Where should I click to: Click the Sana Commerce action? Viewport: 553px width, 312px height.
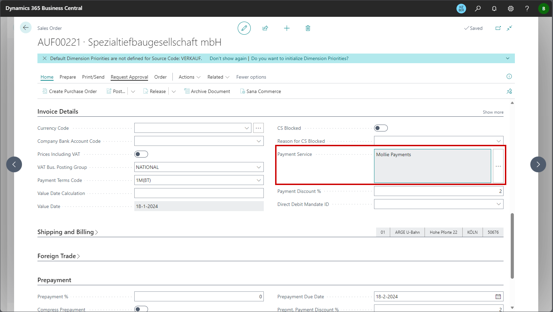(x=261, y=91)
